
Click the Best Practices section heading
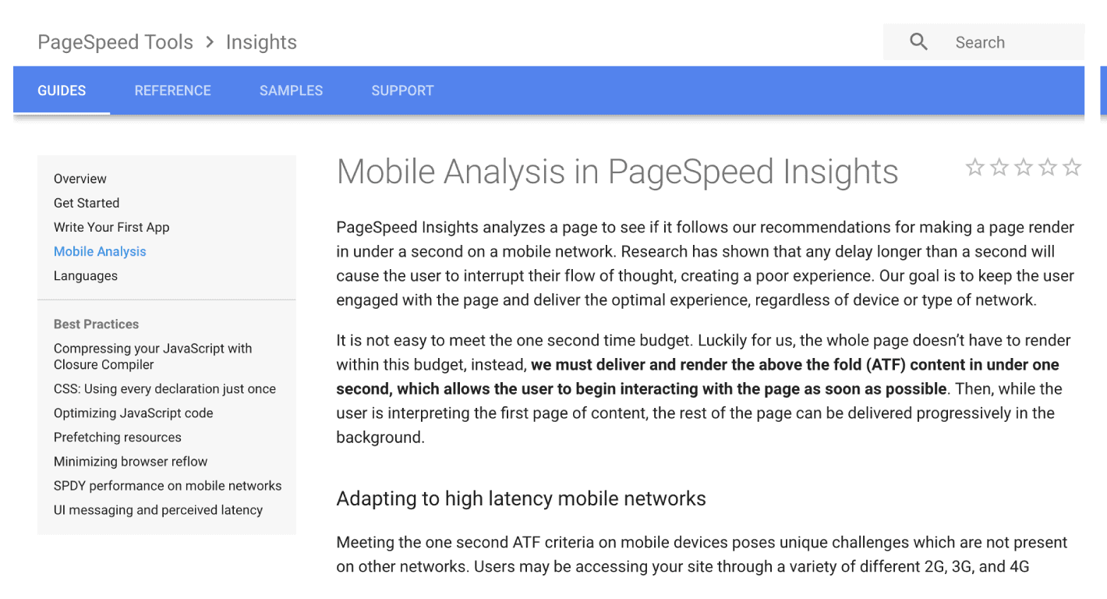coord(96,324)
